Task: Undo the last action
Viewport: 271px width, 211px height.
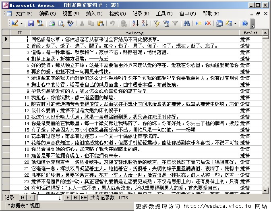Action: tap(112, 23)
